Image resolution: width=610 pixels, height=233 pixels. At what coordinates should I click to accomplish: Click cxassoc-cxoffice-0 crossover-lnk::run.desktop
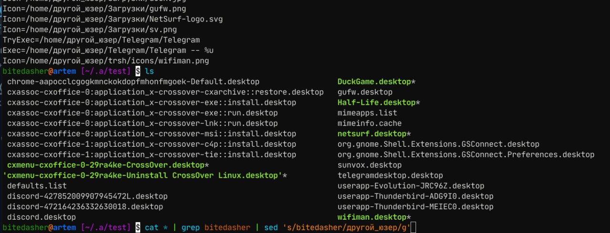pyautogui.click(x=142, y=124)
